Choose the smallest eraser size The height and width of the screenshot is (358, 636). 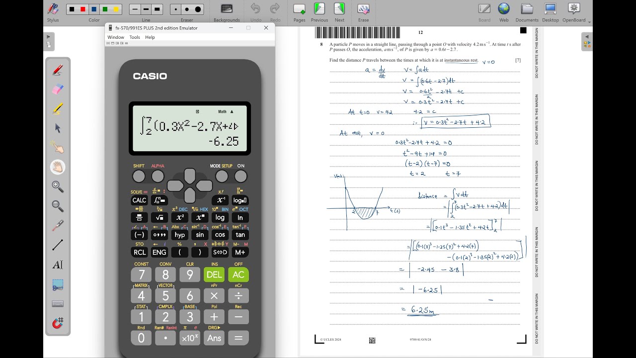point(175,9)
